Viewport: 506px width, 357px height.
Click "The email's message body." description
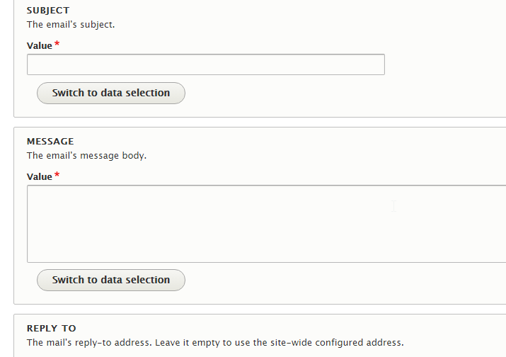point(86,155)
